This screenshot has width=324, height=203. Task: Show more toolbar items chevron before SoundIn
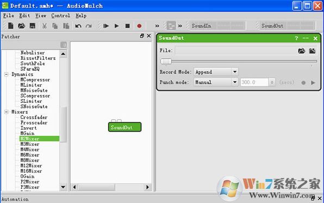tap(180, 26)
